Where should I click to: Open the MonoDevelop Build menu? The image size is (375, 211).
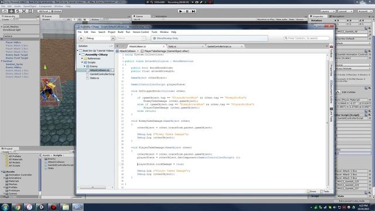click(x=121, y=32)
